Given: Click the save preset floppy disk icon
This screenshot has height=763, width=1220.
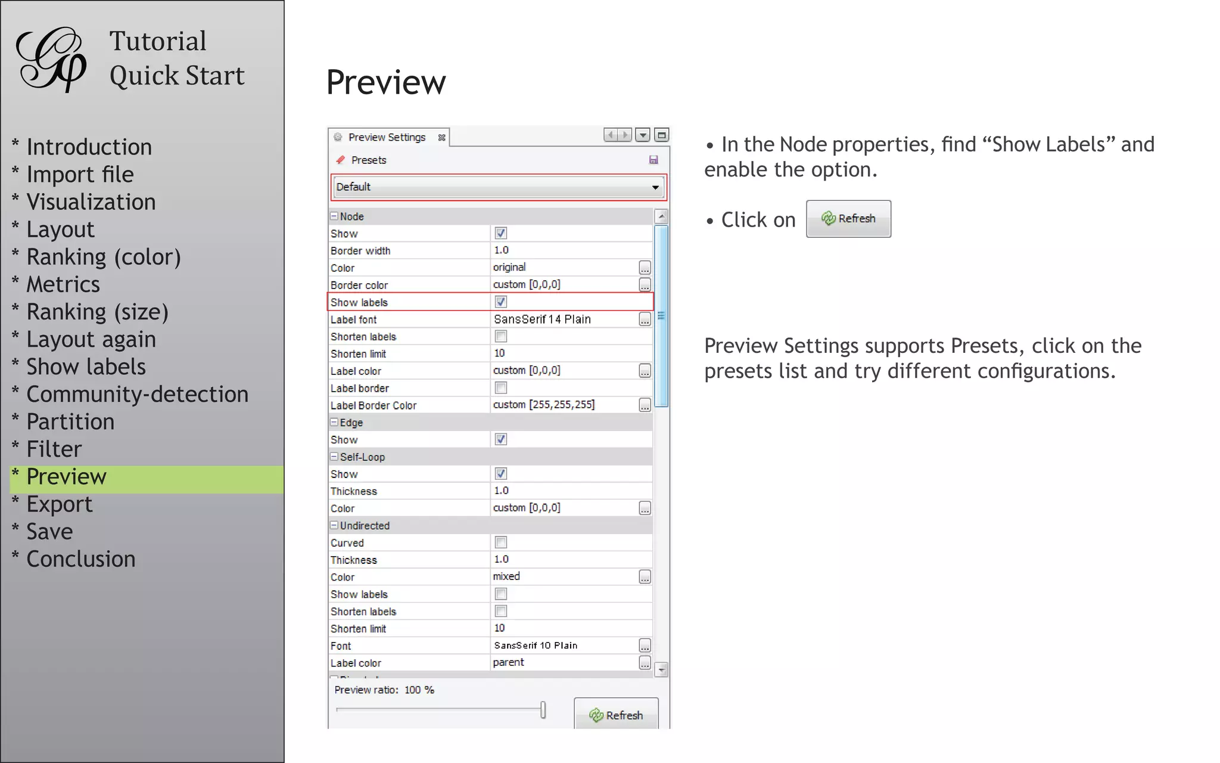Looking at the screenshot, I should (653, 160).
